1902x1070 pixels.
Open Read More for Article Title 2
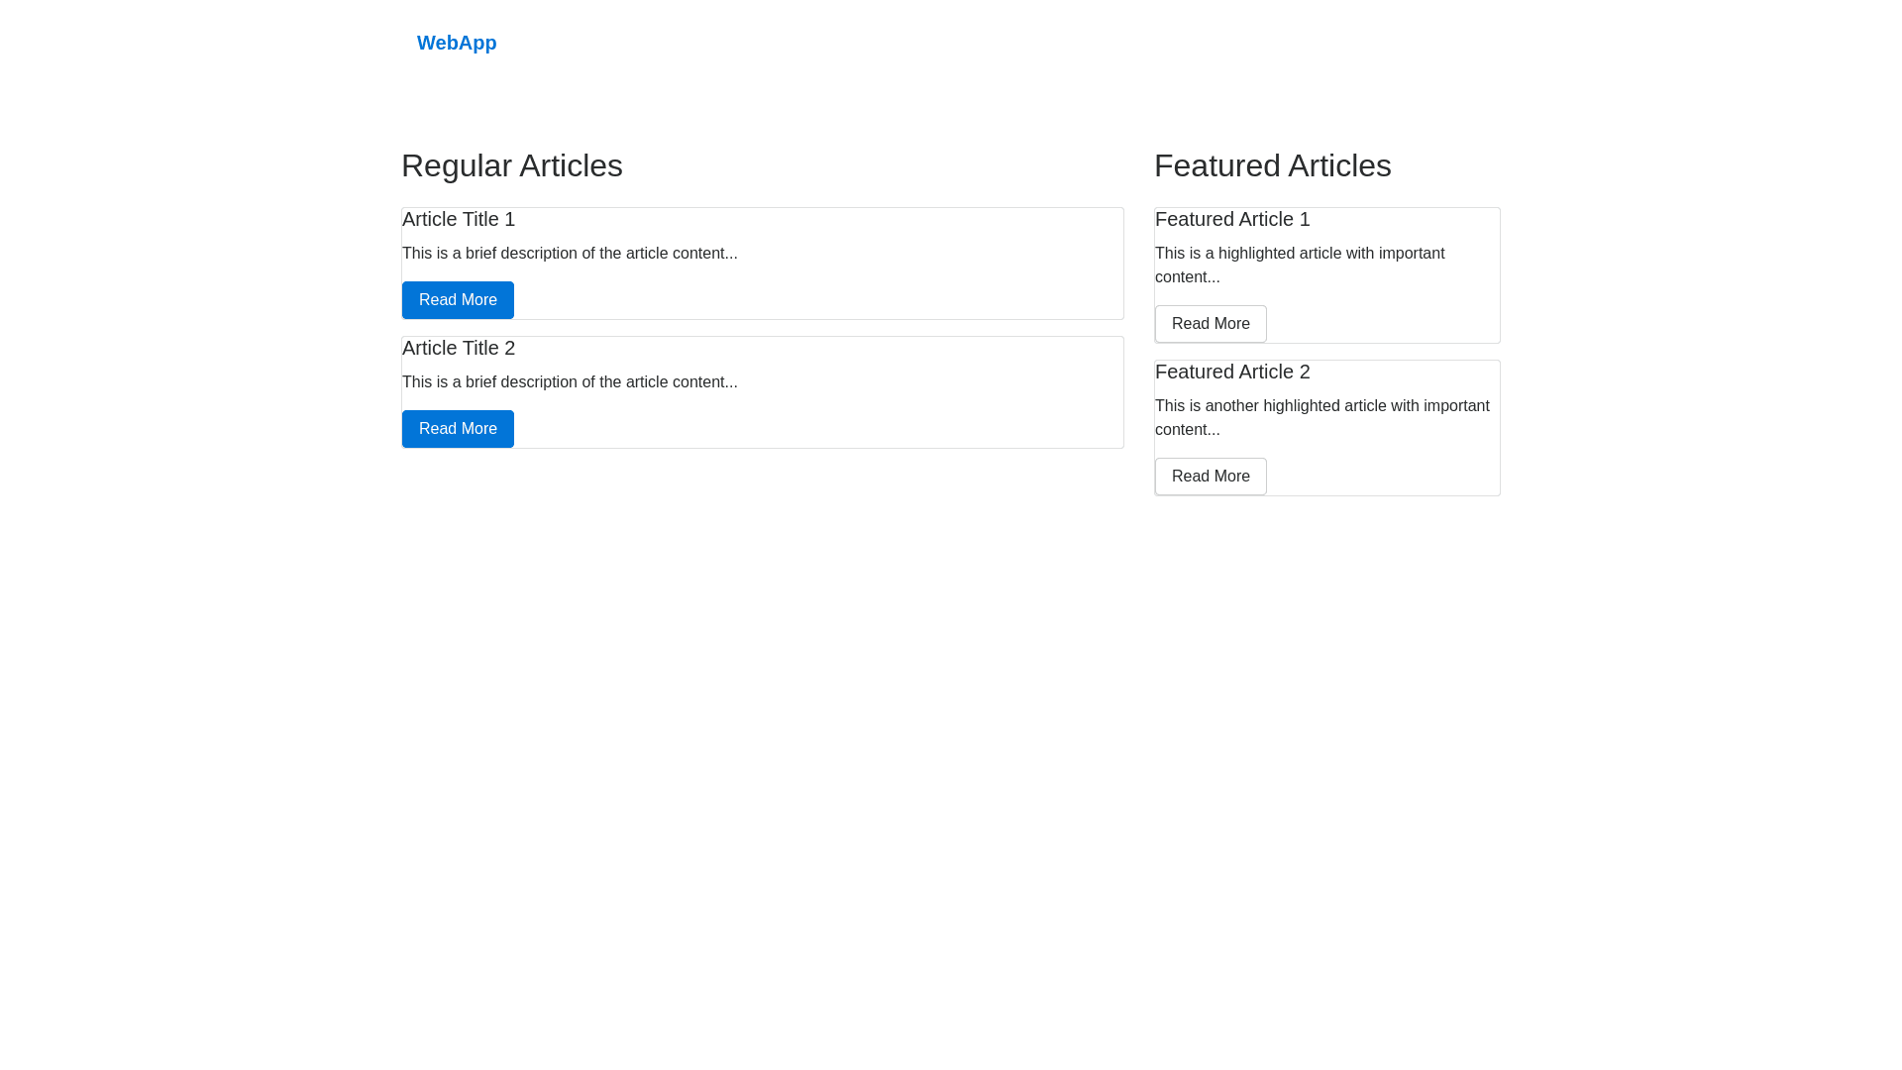coord(458,429)
